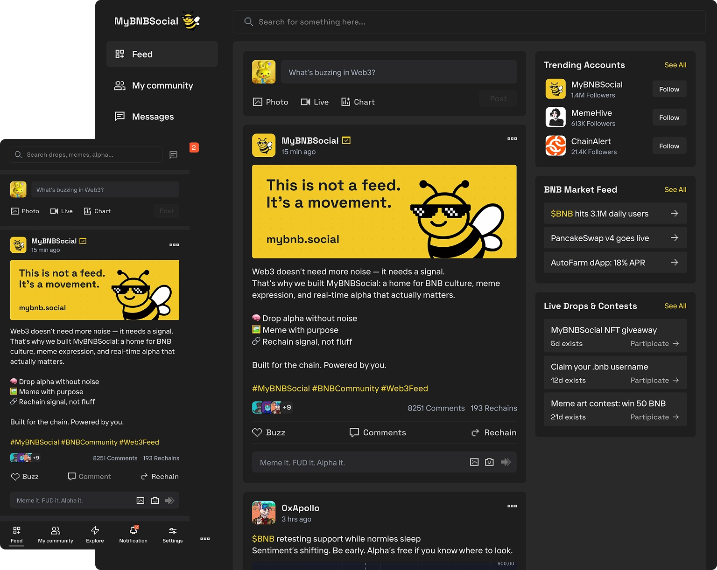
Task: Open Feed in the desktop sidebar
Action: (162, 54)
